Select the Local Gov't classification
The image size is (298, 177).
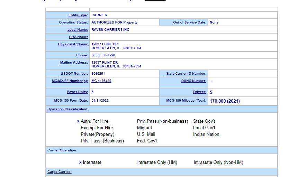pyautogui.click(x=204, y=128)
